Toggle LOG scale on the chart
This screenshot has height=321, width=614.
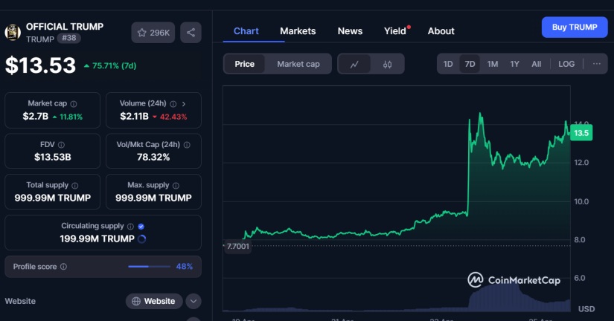(566, 64)
